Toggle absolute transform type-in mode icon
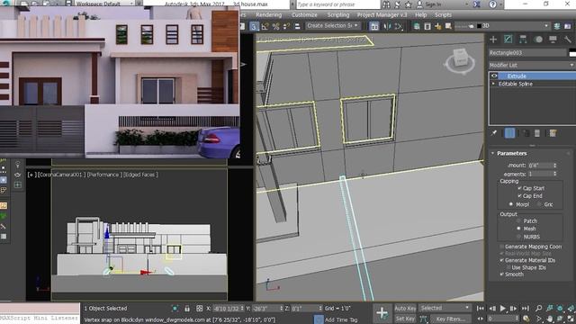Screen dimensions: 576x324 (200, 308)
